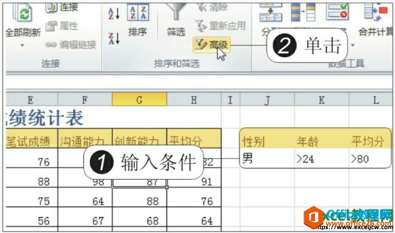Click cell with value 76 in column E
395x233 pixels.
tap(32, 158)
